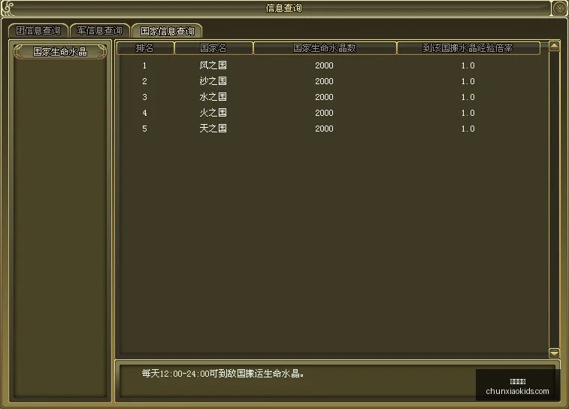Click the 1.0 multiplier for 沙之国
569x409 pixels.
tap(468, 81)
